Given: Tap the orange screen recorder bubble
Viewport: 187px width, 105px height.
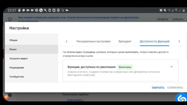Looking at the screenshot, I should click(x=6, y=97).
